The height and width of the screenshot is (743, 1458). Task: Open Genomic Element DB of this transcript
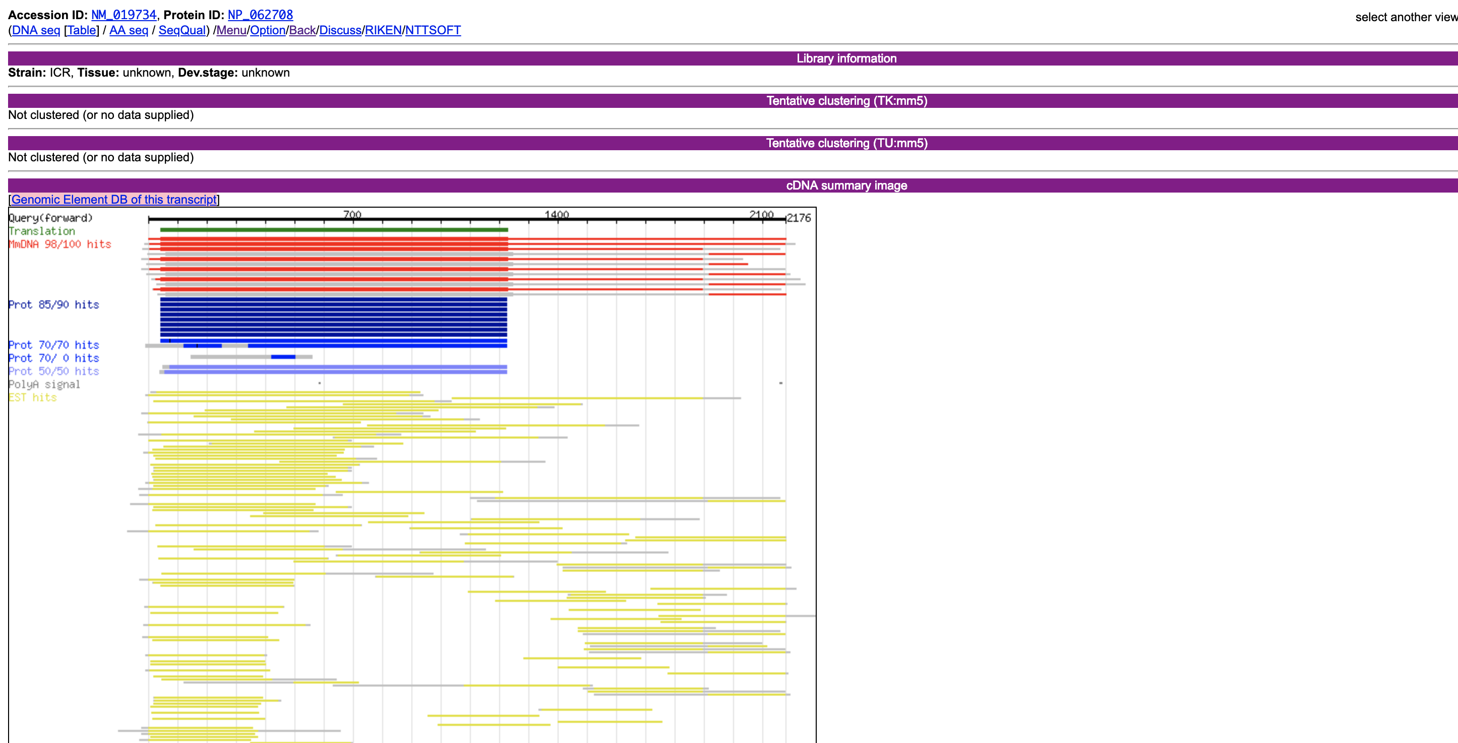pyautogui.click(x=114, y=199)
